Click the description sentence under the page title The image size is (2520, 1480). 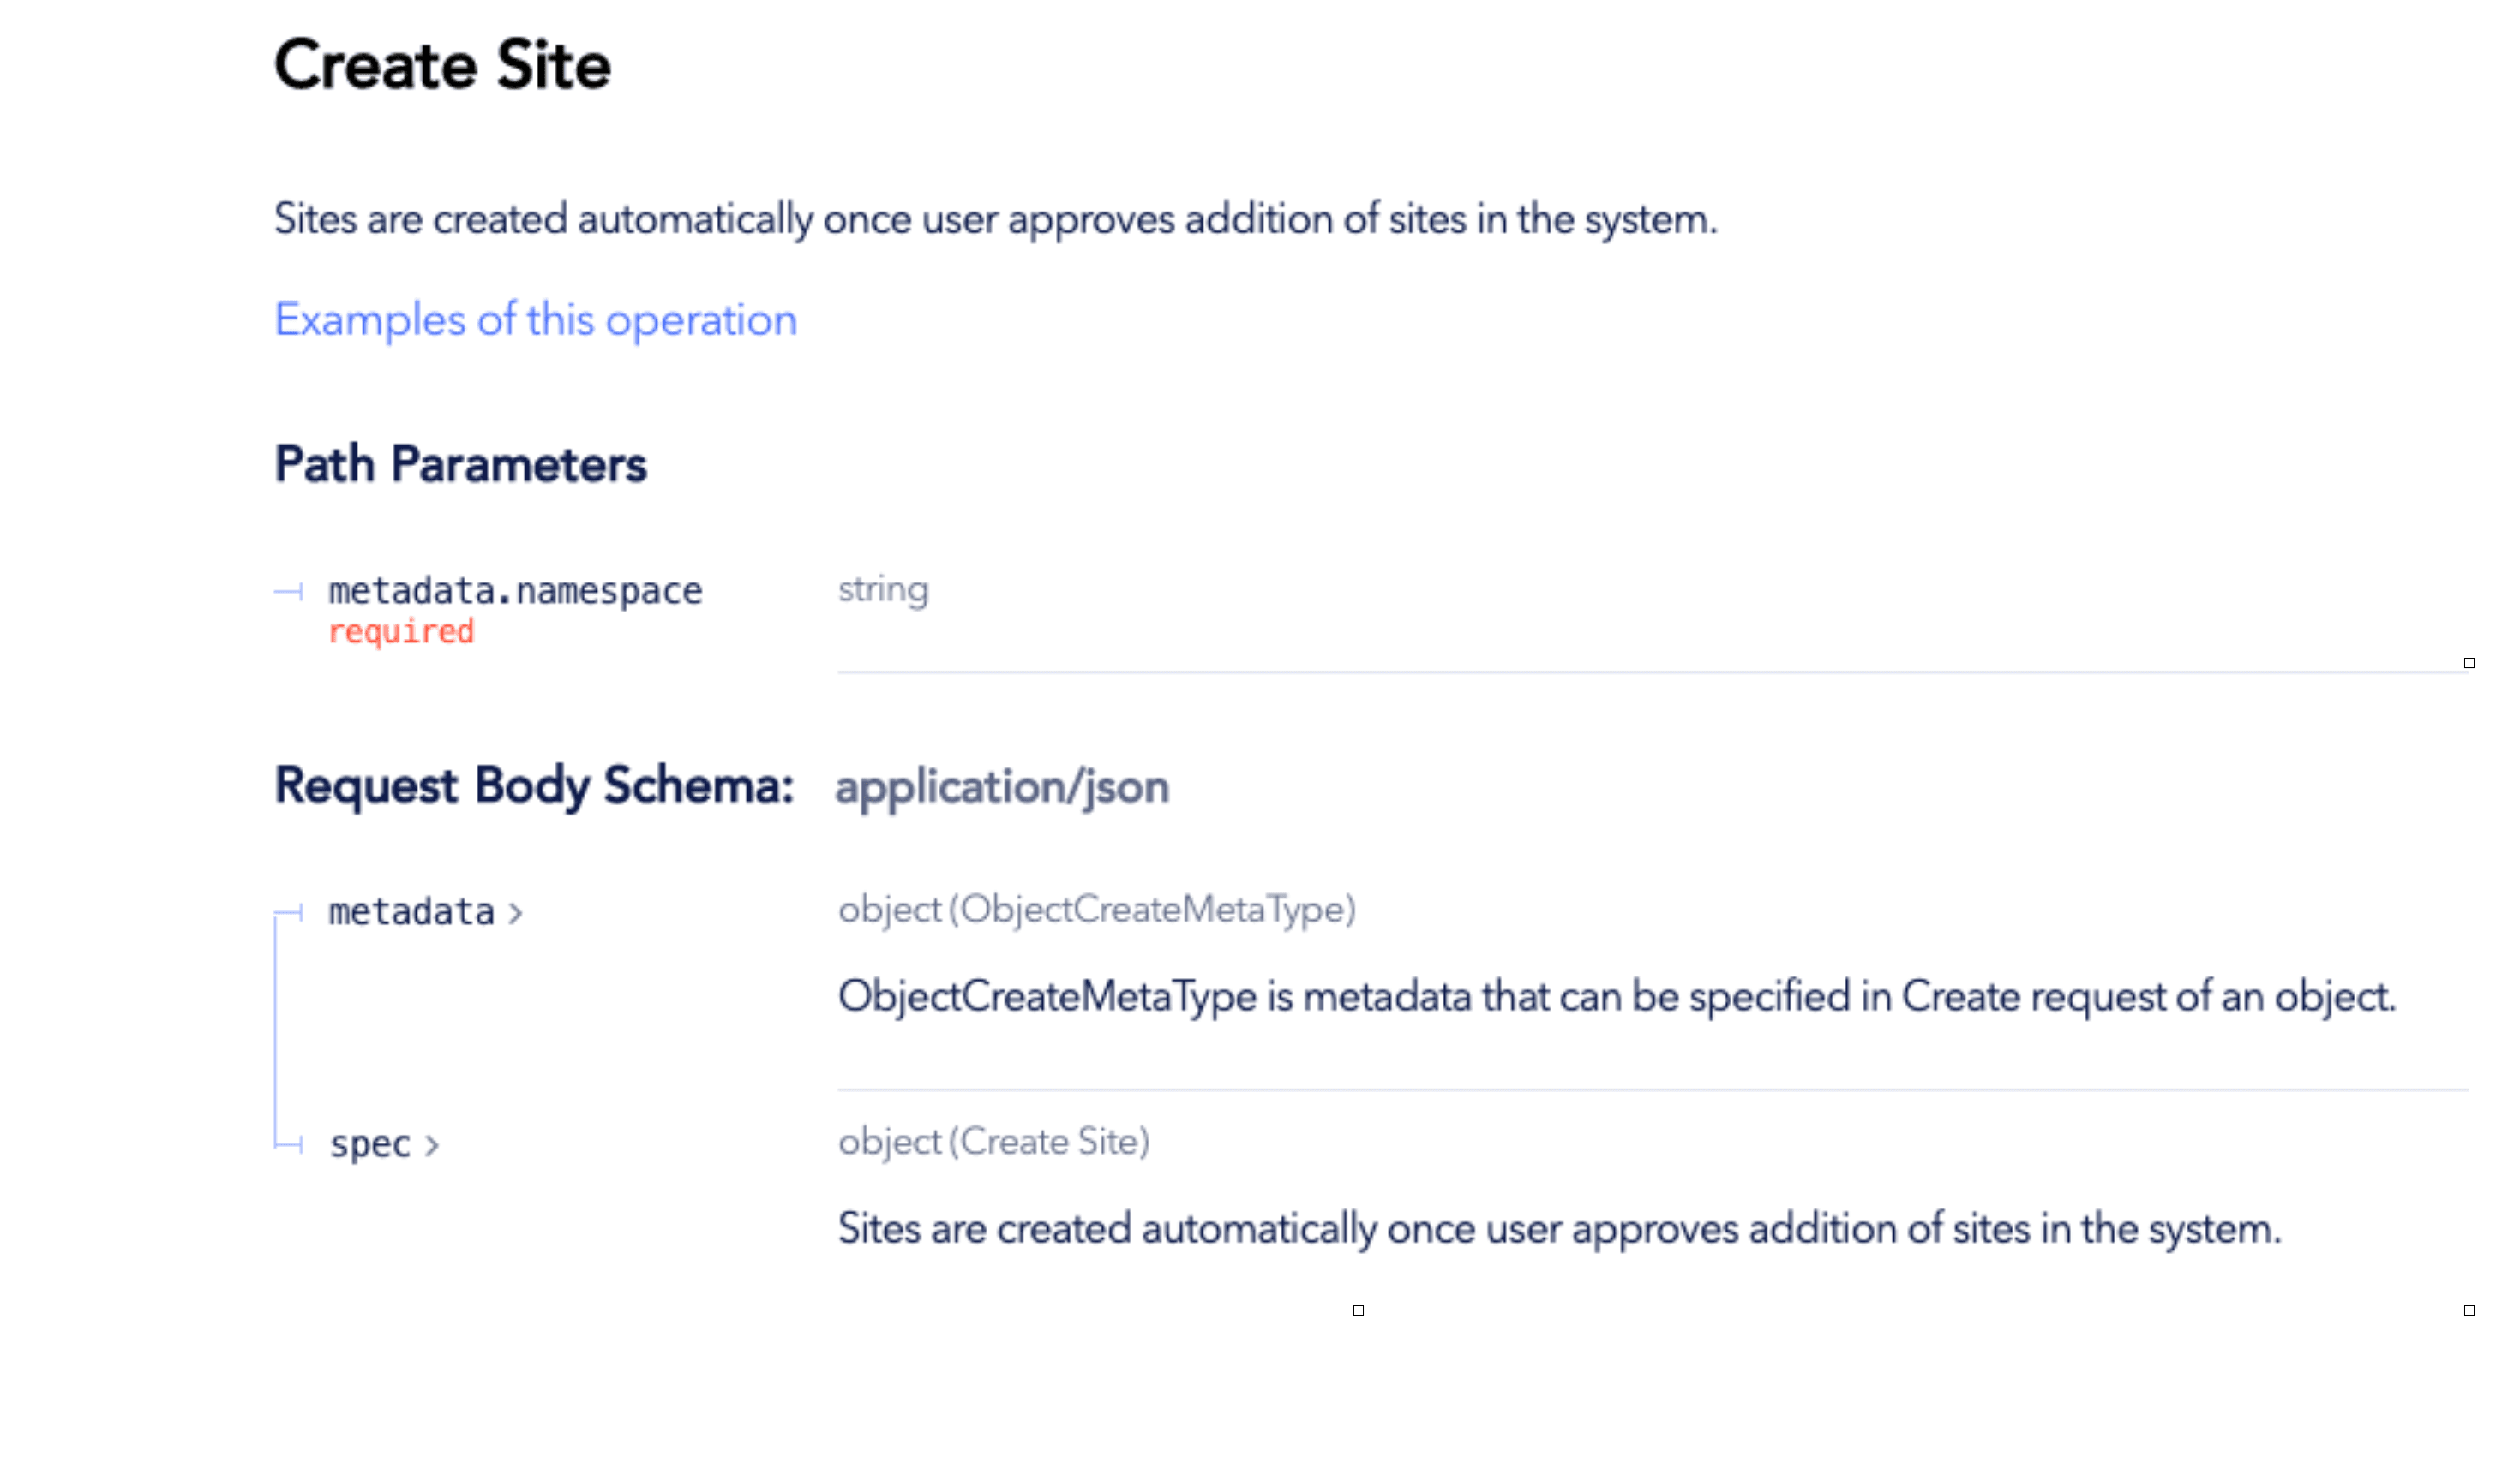coord(995,219)
